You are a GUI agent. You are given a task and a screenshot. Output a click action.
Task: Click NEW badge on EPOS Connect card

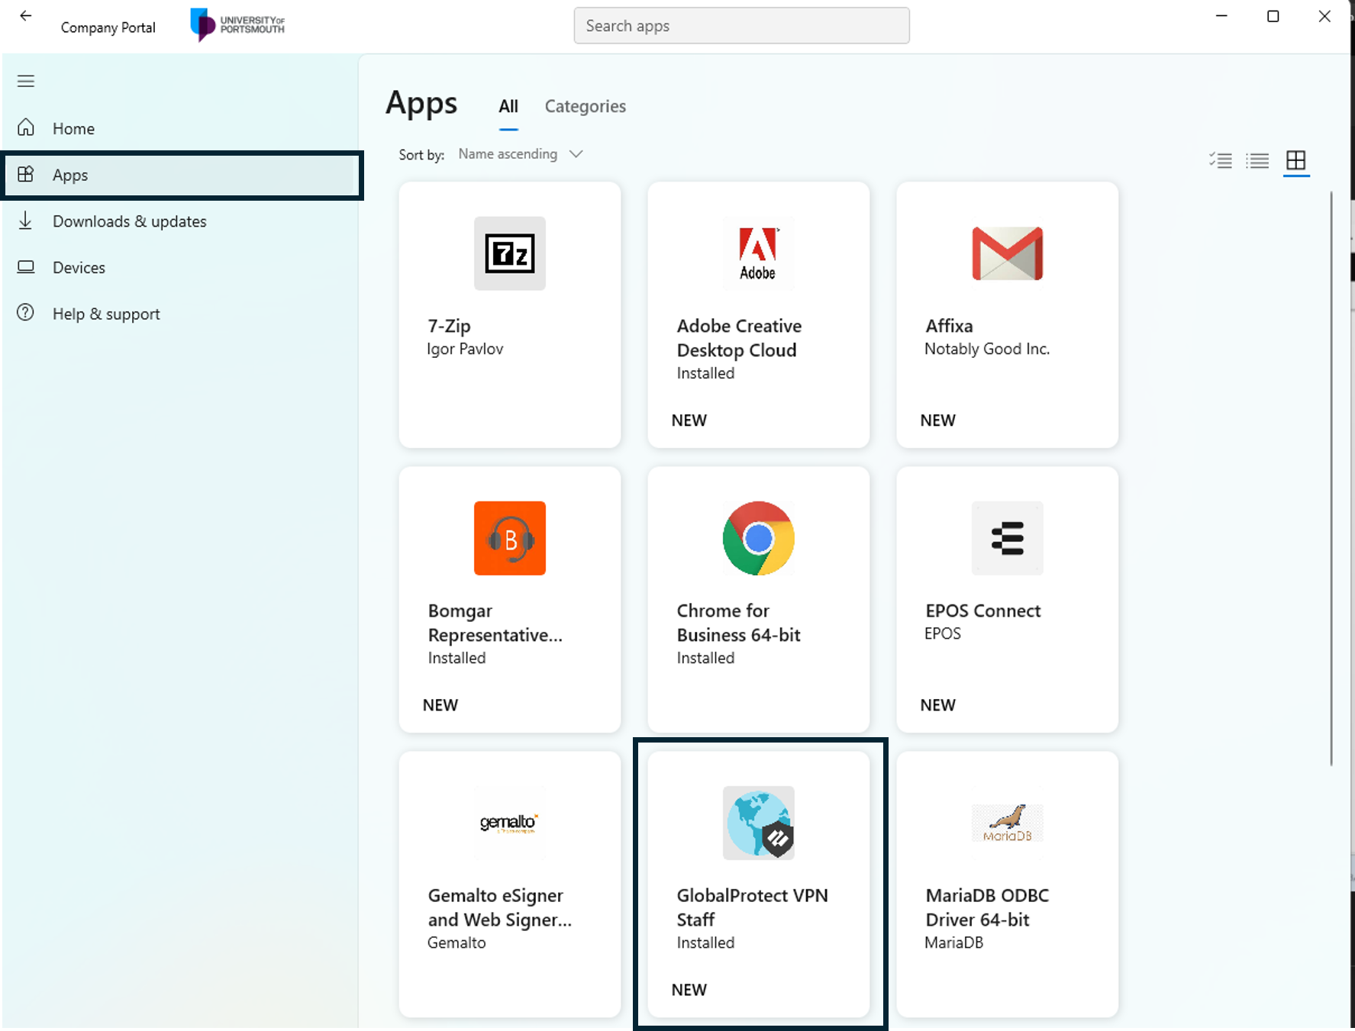pos(937,705)
